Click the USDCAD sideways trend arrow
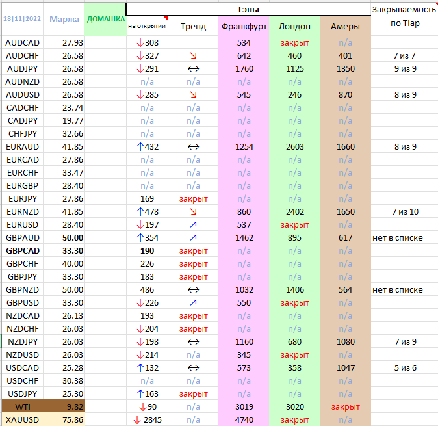Viewport: 438px width, 426px height. tap(193, 367)
